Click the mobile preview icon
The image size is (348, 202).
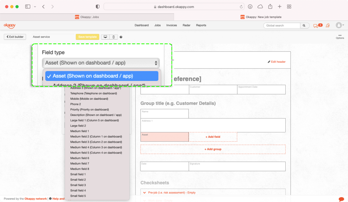[113, 37]
